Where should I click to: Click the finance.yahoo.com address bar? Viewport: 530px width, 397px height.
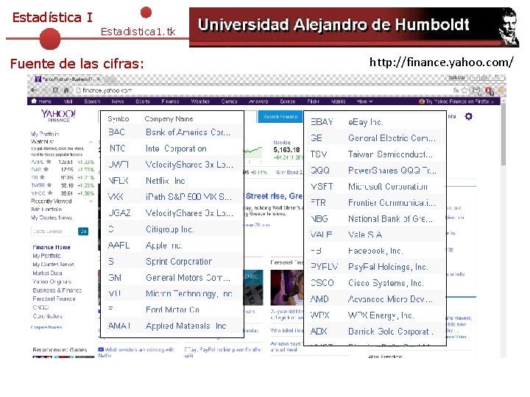pyautogui.click(x=264, y=90)
